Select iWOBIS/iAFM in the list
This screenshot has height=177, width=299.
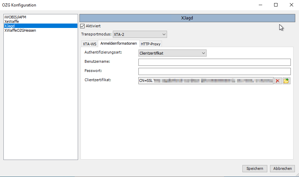[15, 17]
